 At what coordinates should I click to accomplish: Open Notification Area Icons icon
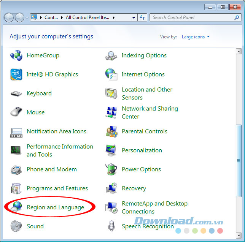pos(16,133)
